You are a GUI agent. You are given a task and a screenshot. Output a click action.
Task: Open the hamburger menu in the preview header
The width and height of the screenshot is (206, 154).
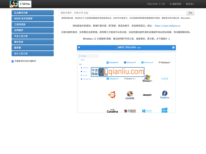[79, 48]
